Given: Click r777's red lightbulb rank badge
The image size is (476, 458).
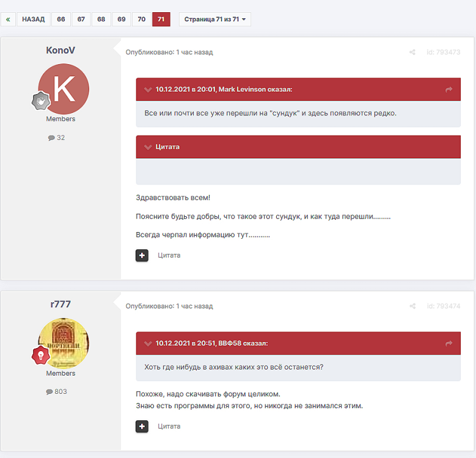Looking at the screenshot, I should [x=41, y=355].
